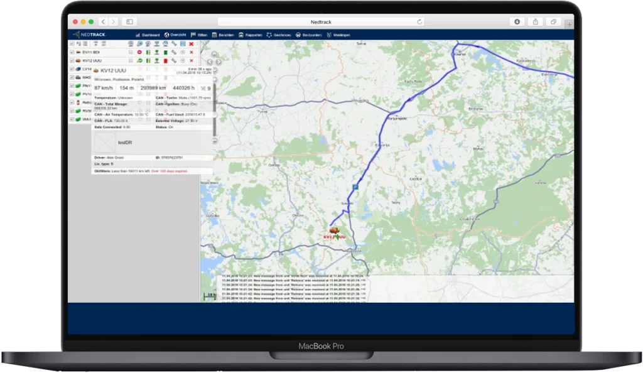Open the Ritten section

199,35
